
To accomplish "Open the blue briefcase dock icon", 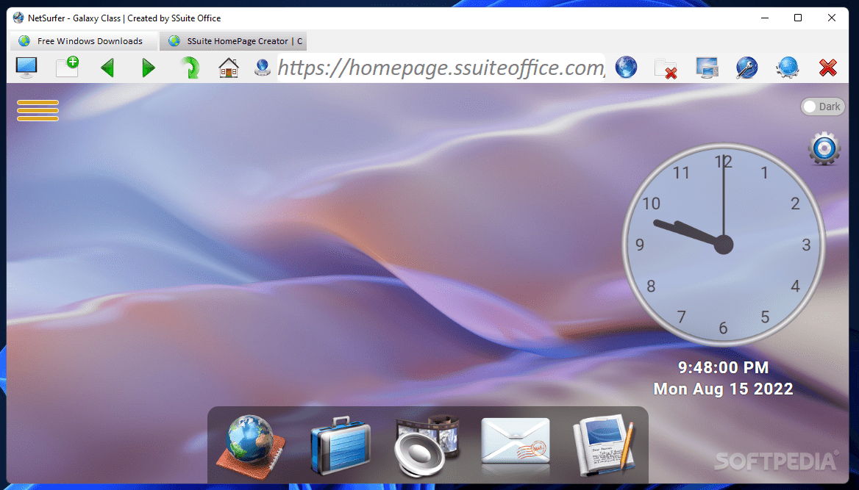I will pyautogui.click(x=341, y=446).
